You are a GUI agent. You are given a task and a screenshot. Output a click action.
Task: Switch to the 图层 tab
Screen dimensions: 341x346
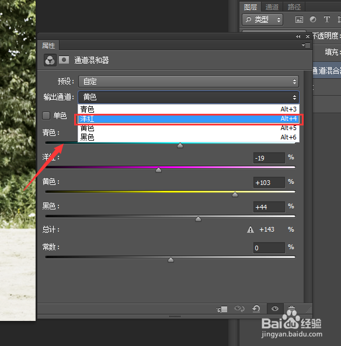click(x=250, y=7)
